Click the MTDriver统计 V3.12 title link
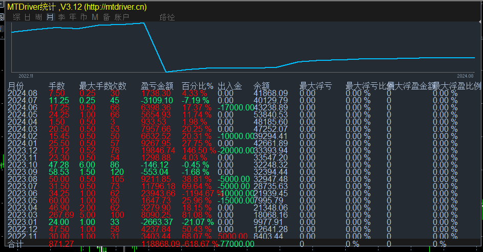This screenshot has height=252, width=483. tap(77, 7)
